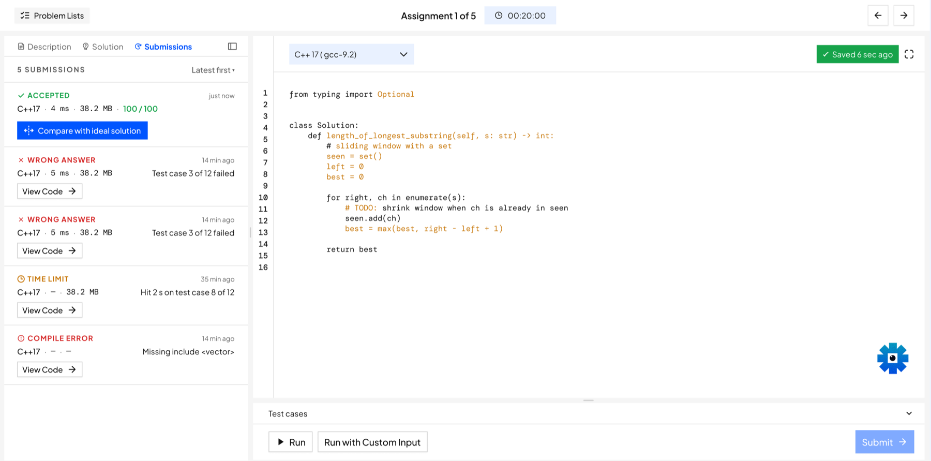
Task: Click Compare with ideal solution
Action: point(82,130)
